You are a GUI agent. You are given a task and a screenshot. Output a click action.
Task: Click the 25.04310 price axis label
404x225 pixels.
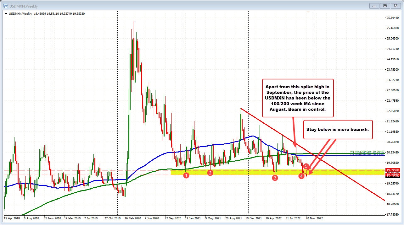393,39
